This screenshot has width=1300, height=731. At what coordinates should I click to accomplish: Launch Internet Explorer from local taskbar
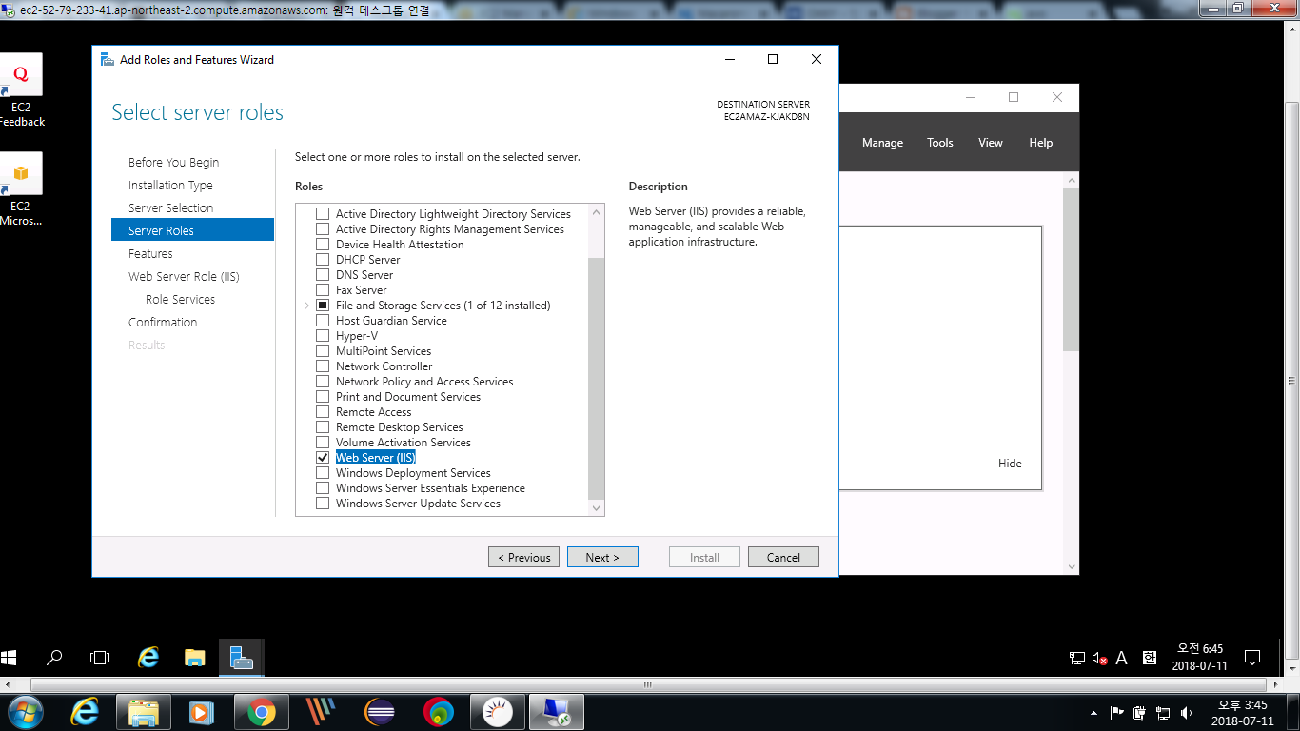(86, 712)
